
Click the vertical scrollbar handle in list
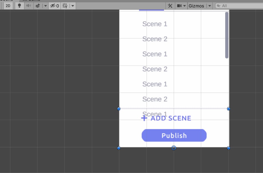[x=227, y=35]
